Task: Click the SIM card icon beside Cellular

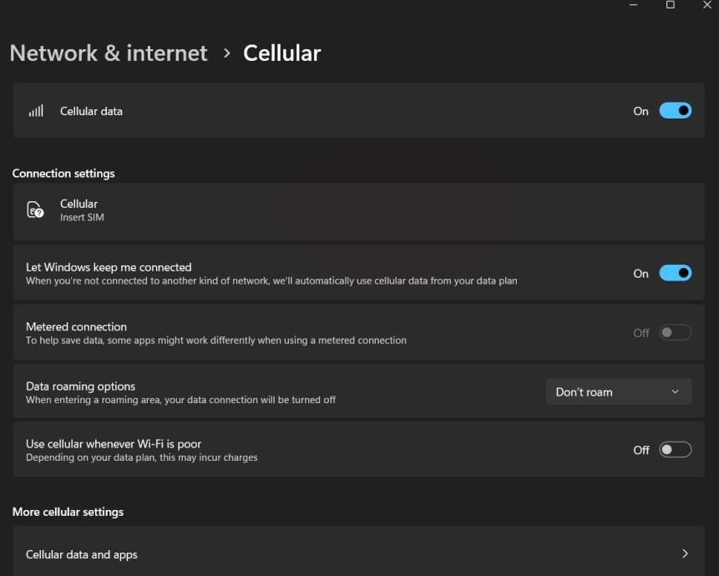Action: pyautogui.click(x=35, y=210)
